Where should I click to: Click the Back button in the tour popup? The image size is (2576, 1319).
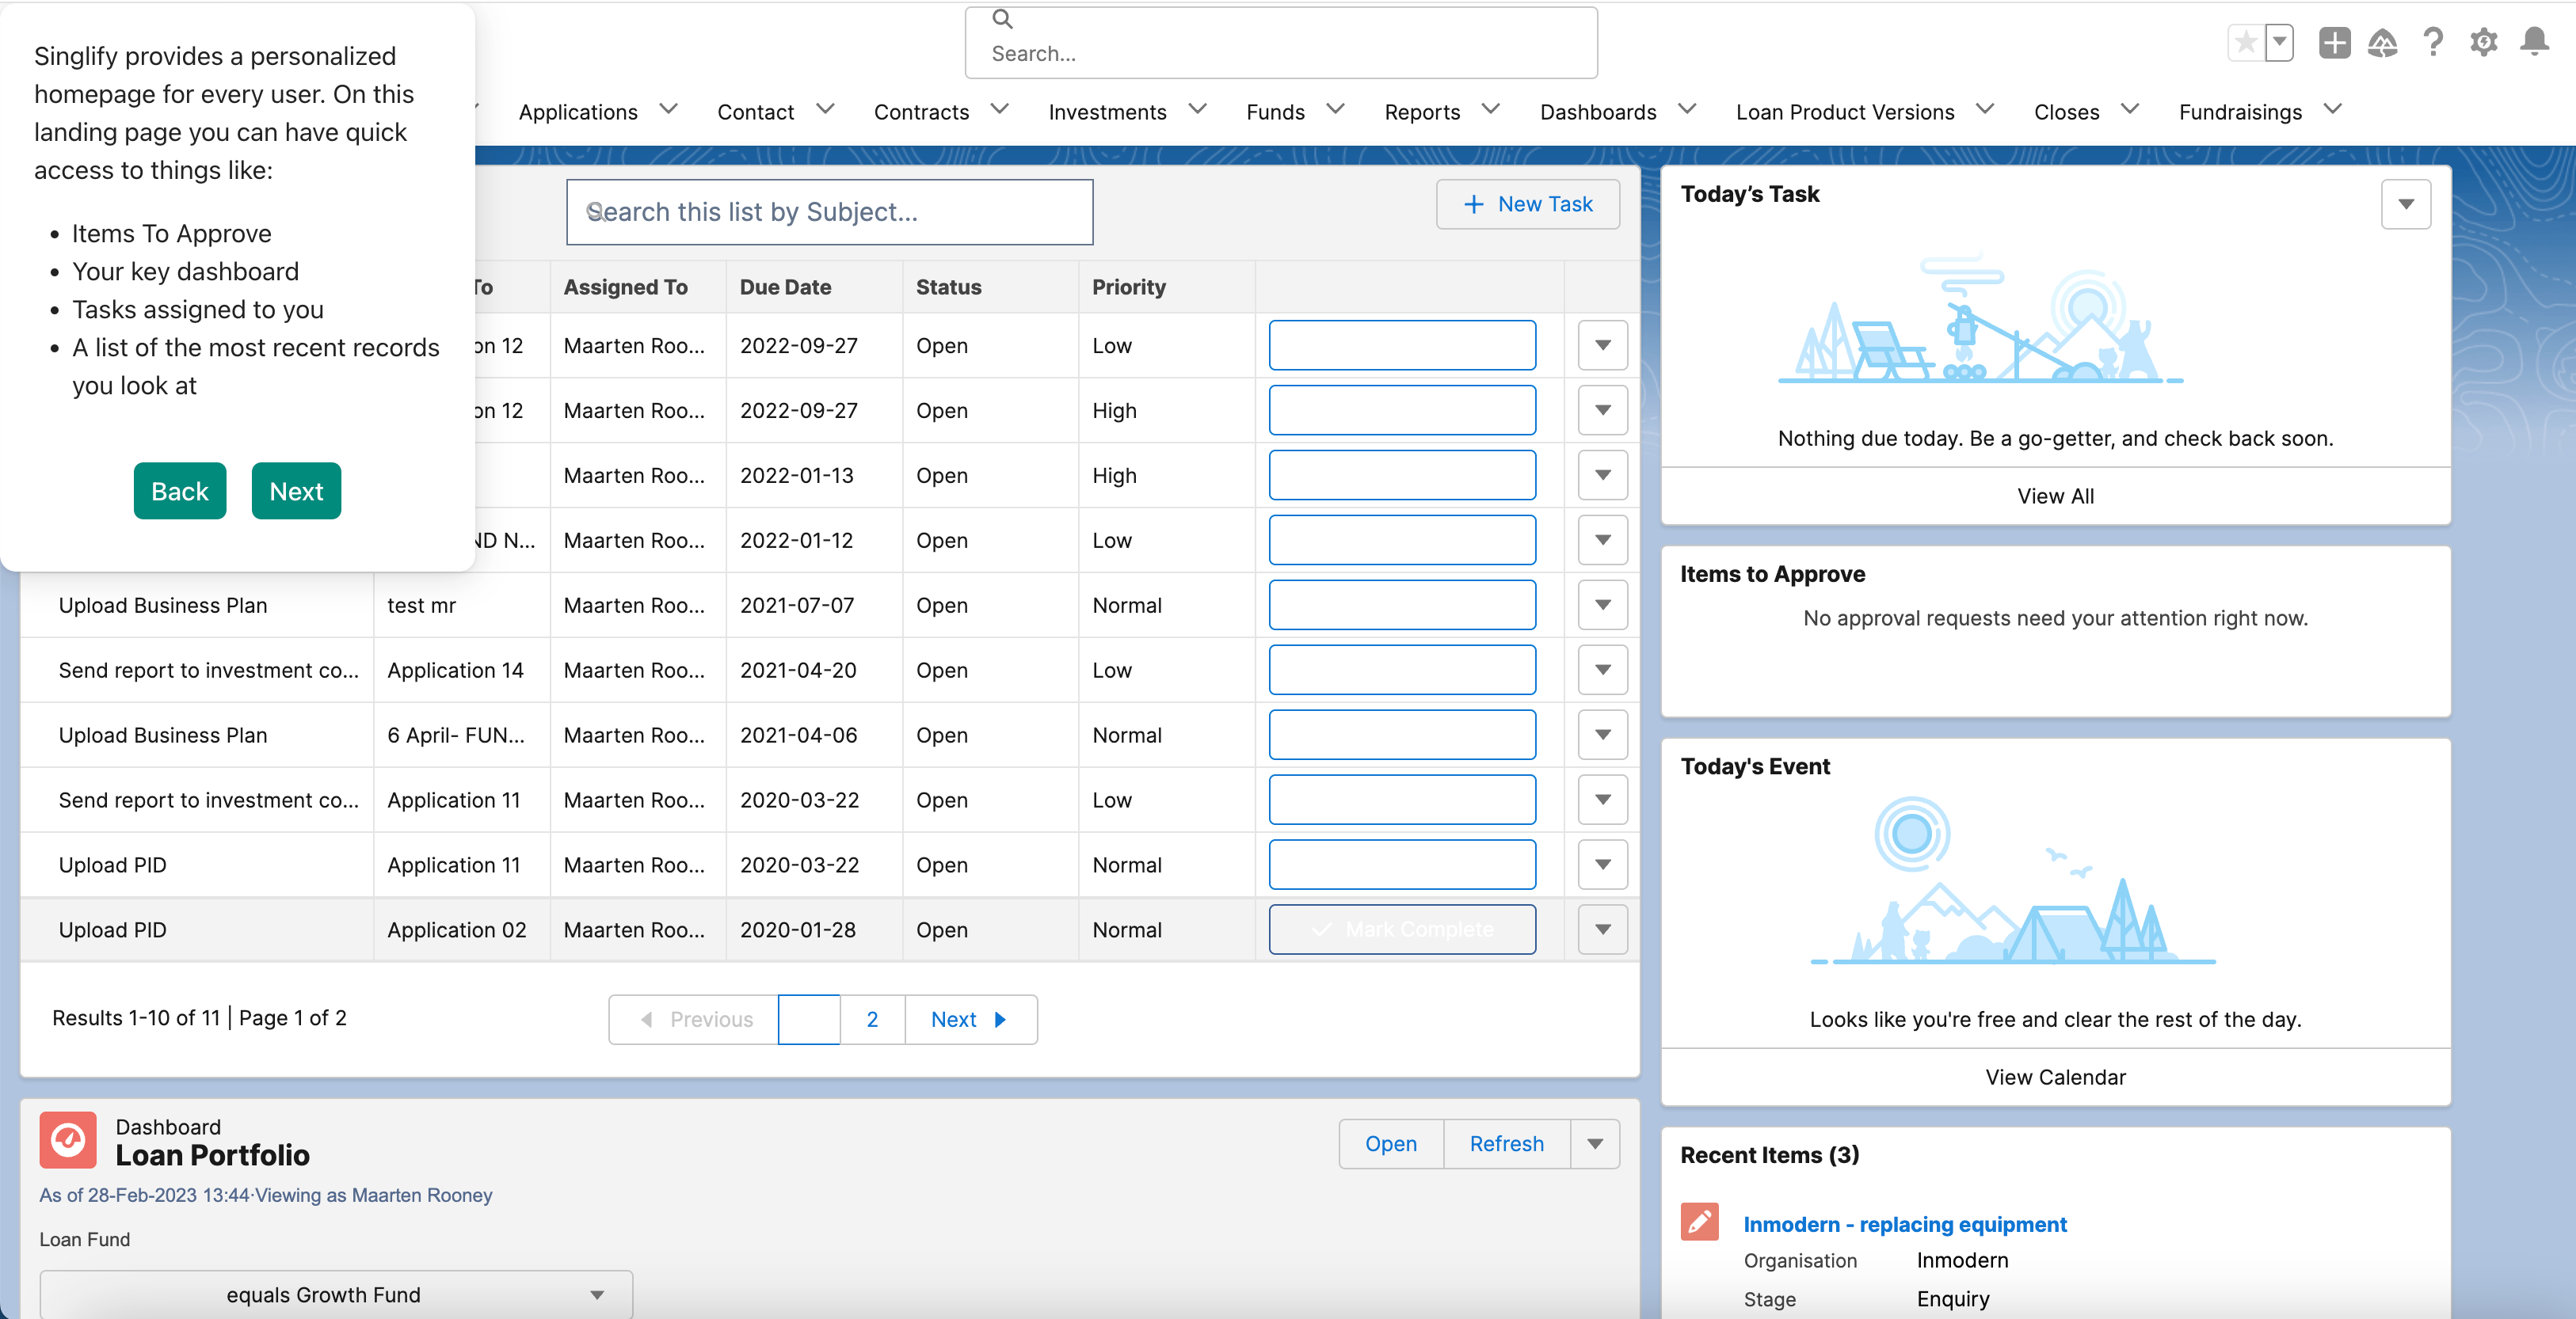coord(180,491)
